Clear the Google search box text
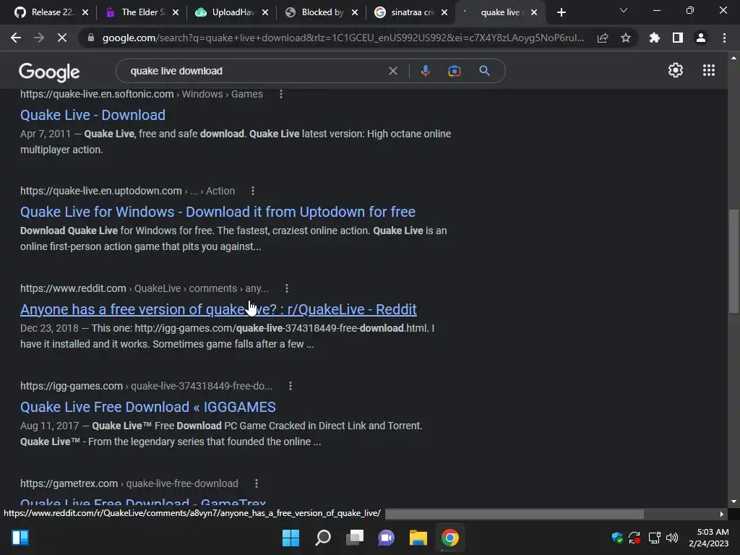Screen dimensions: 740x555 (392, 71)
